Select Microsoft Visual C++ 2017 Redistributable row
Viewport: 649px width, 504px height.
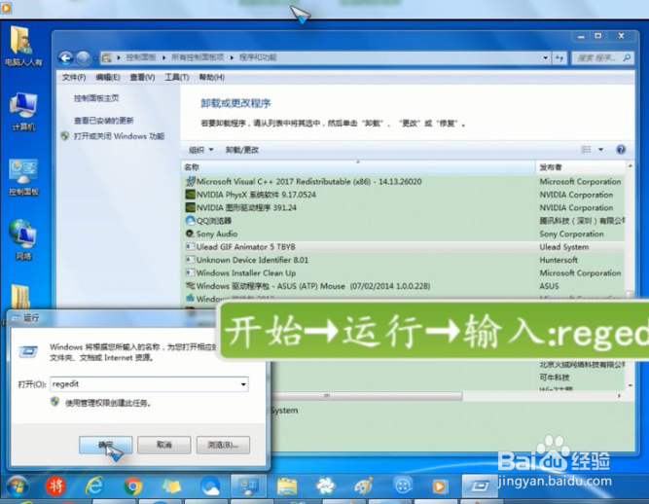(x=404, y=182)
